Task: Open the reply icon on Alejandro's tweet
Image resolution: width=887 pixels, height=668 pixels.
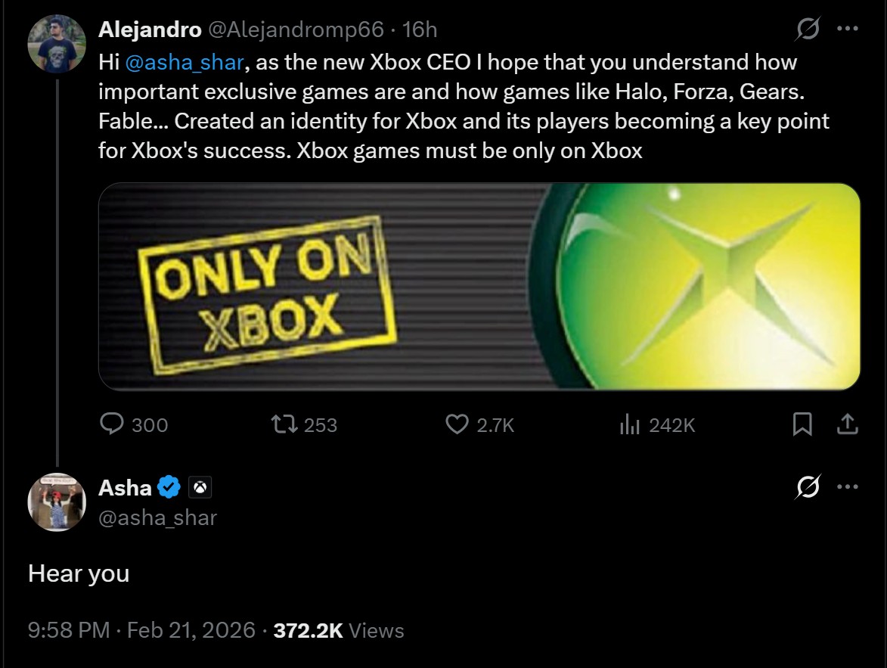Action: [112, 424]
